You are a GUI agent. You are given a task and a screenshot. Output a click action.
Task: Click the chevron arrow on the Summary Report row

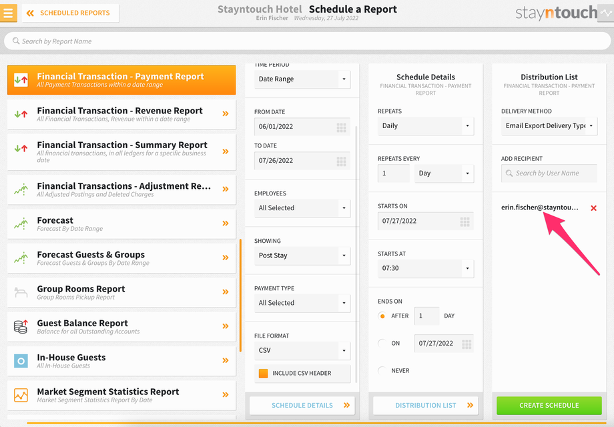[226, 151]
